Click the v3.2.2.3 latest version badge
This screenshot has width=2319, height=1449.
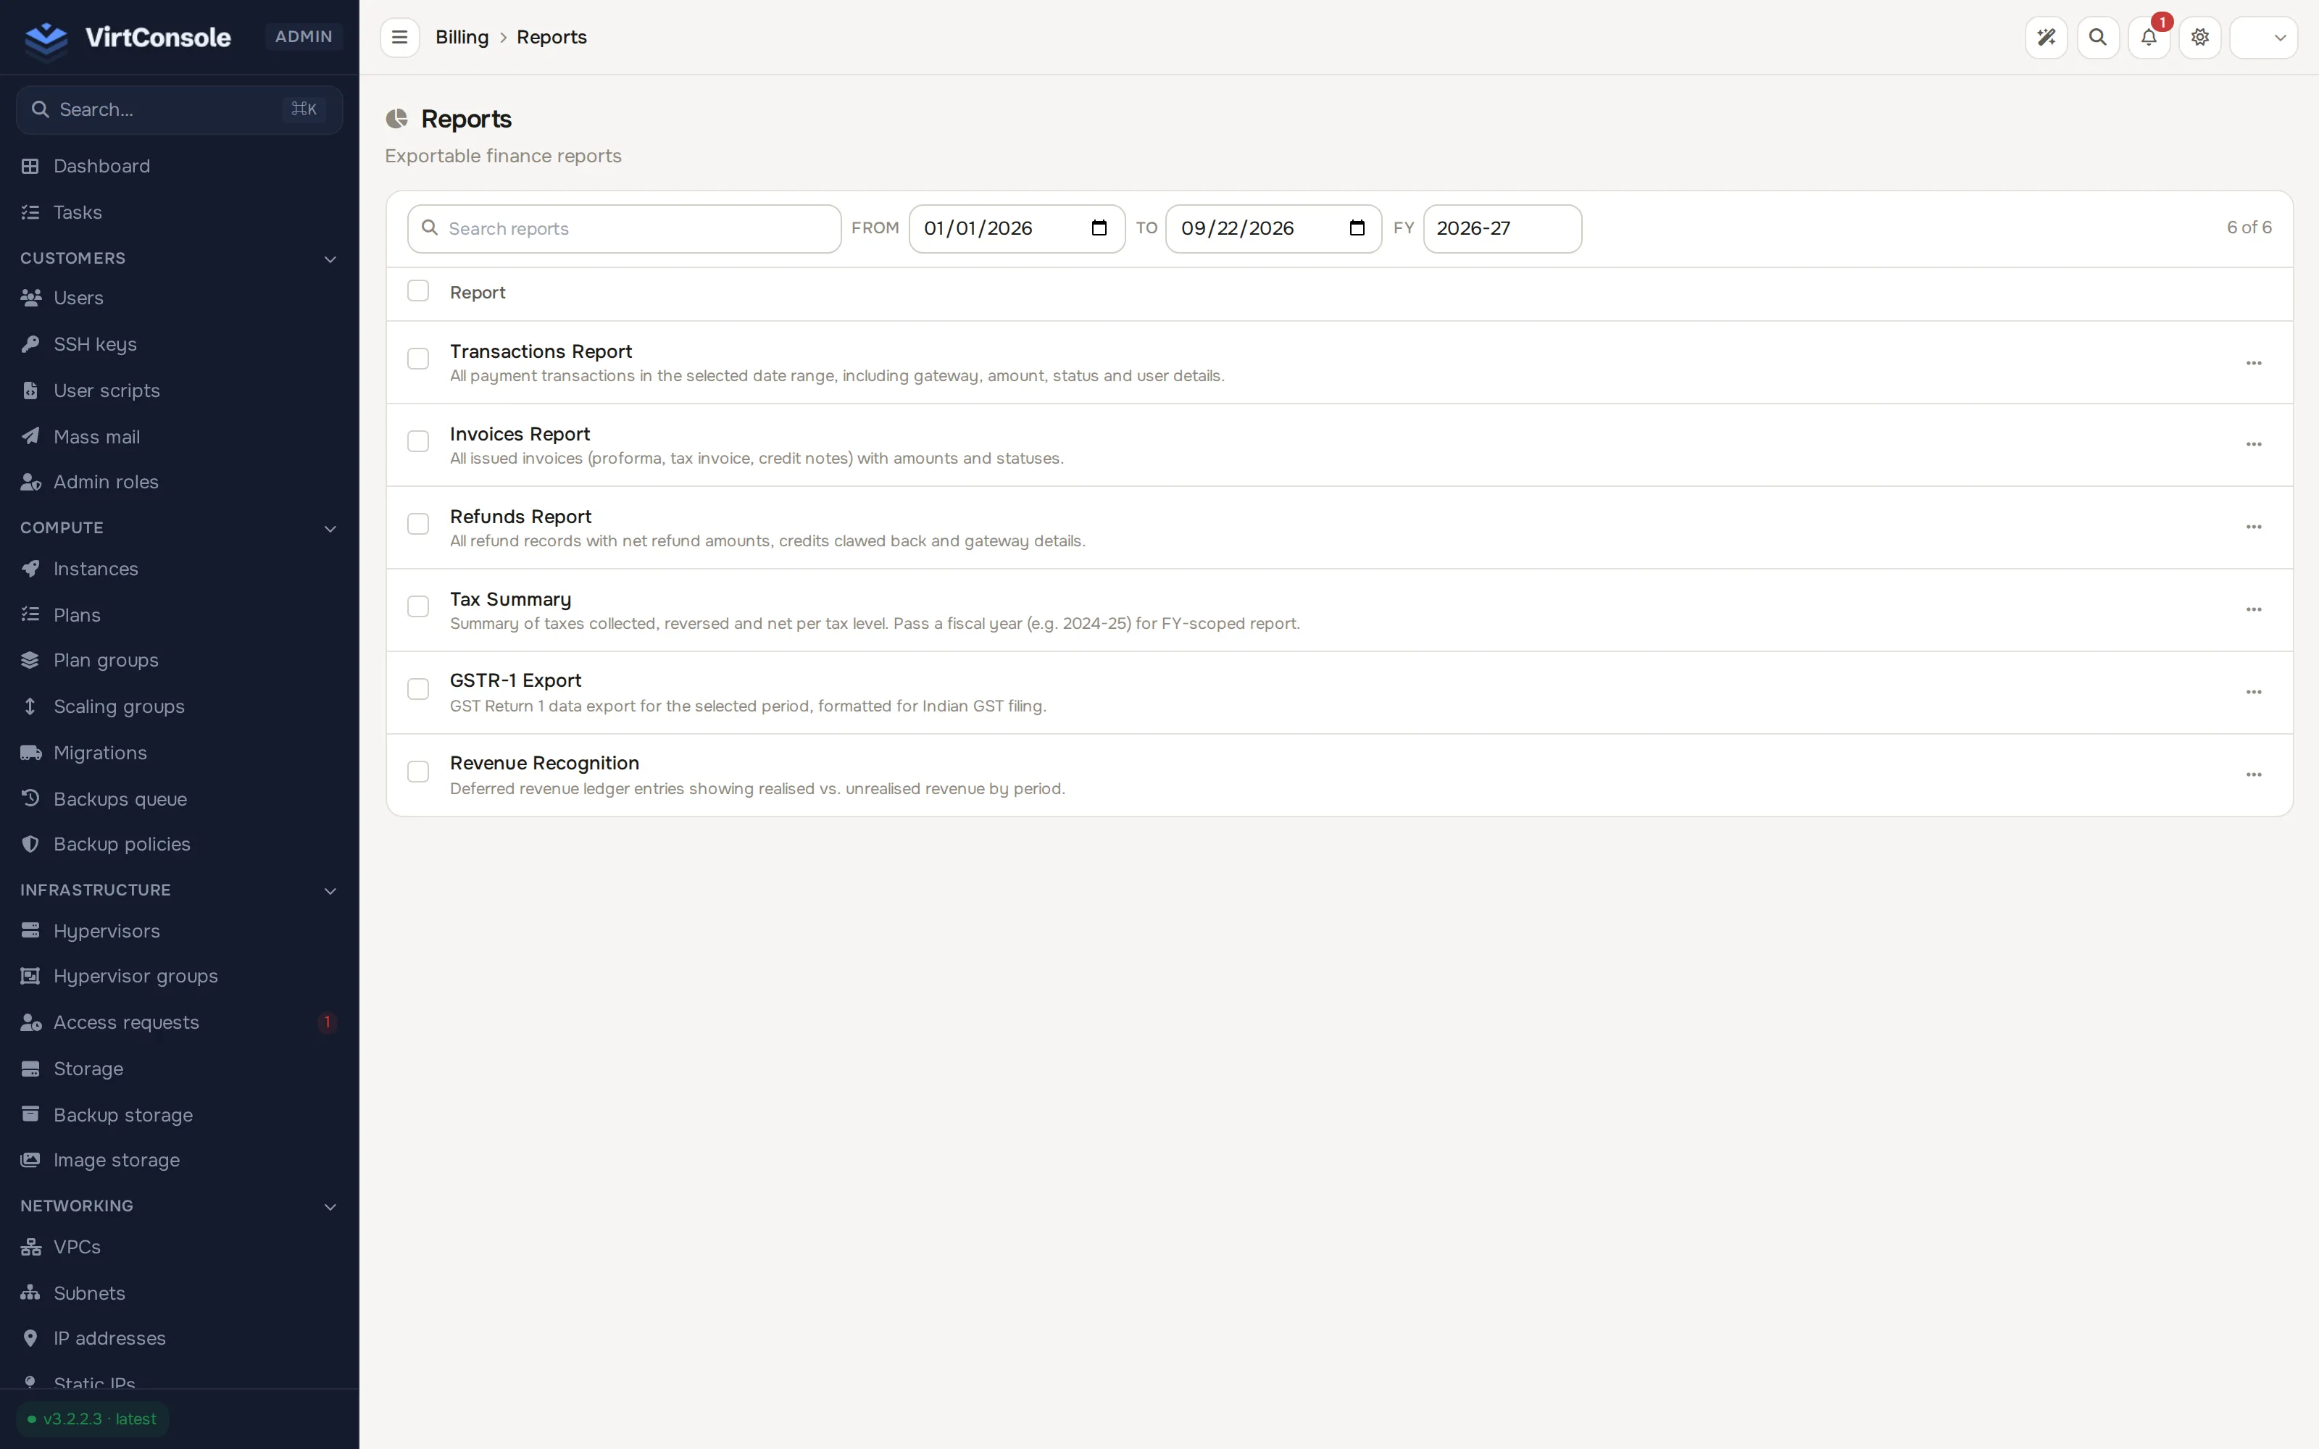(93, 1419)
